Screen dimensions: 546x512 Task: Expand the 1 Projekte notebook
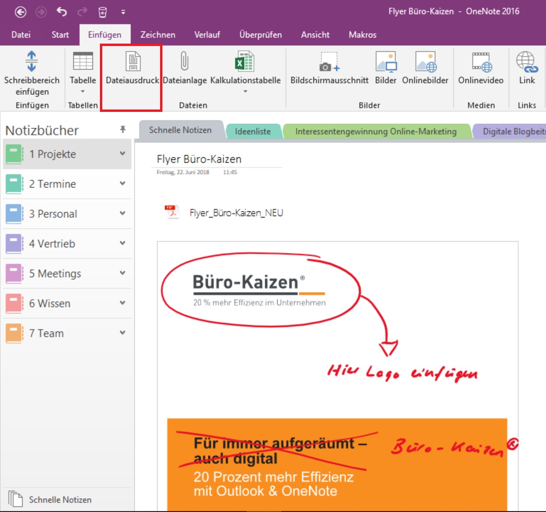click(123, 154)
